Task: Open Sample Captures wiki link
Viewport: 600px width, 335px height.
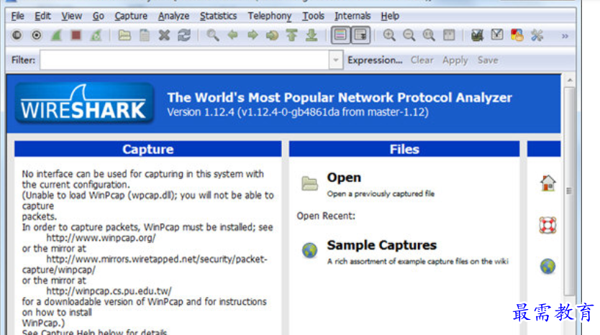Action: click(x=381, y=245)
